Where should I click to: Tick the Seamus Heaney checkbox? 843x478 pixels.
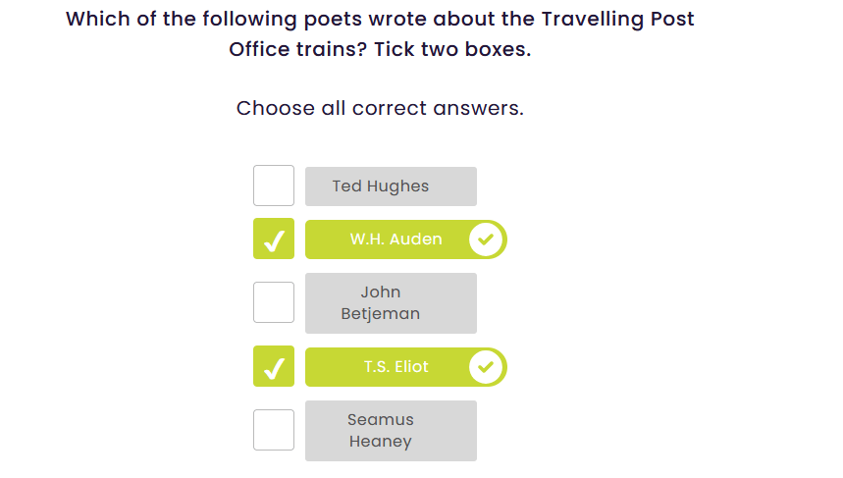[274, 430]
